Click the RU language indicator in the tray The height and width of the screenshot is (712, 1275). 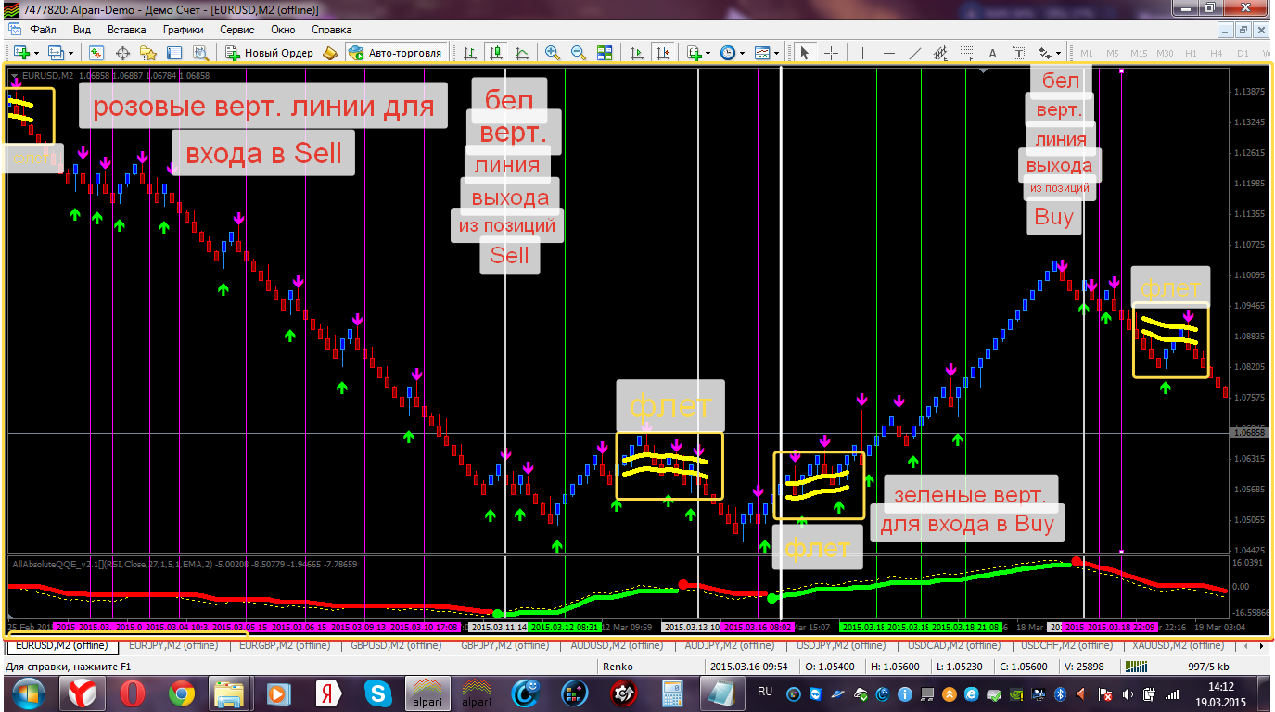(x=765, y=692)
